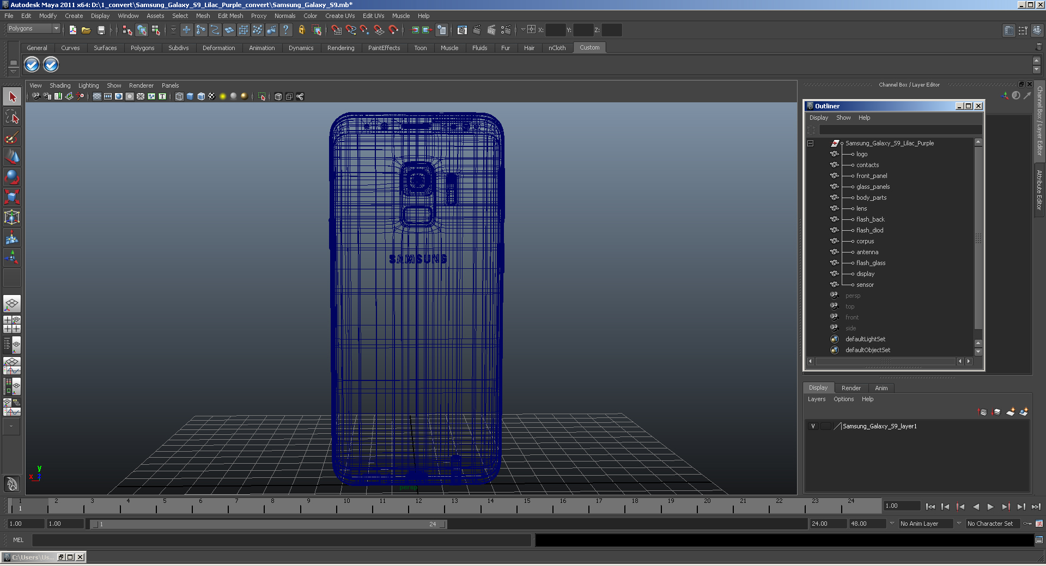The width and height of the screenshot is (1046, 566).
Task: Create a new empty layer icon
Action: pyautogui.click(x=1010, y=412)
